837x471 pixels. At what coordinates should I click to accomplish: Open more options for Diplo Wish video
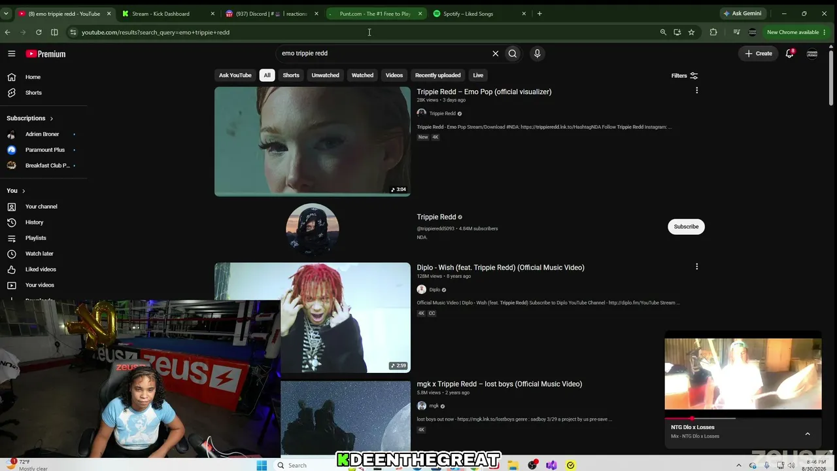(696, 266)
